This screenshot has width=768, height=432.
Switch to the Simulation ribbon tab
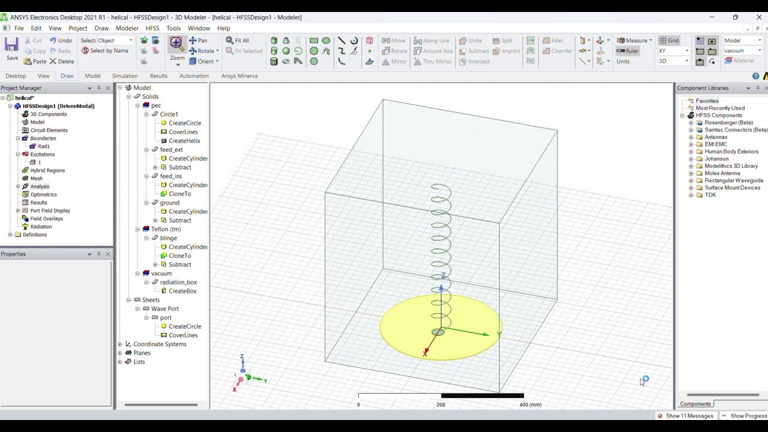125,76
